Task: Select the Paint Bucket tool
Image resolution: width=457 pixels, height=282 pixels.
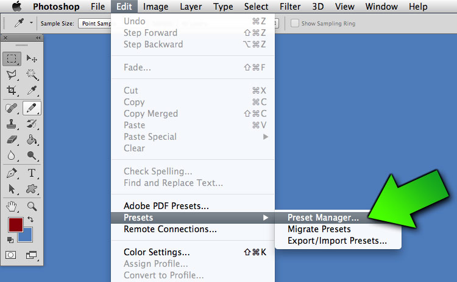Action: [32, 140]
